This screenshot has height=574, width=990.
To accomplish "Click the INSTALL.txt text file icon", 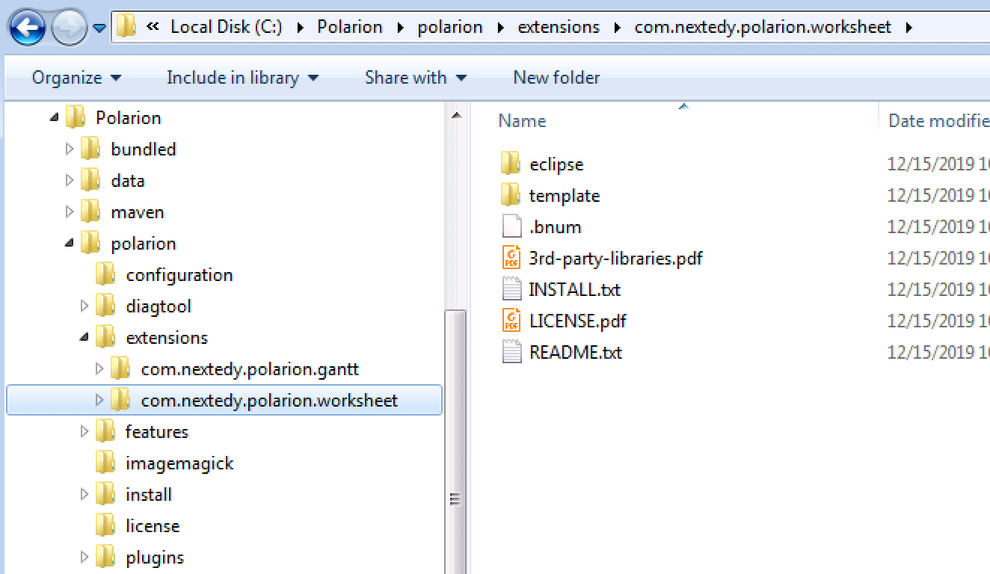I will click(x=511, y=289).
